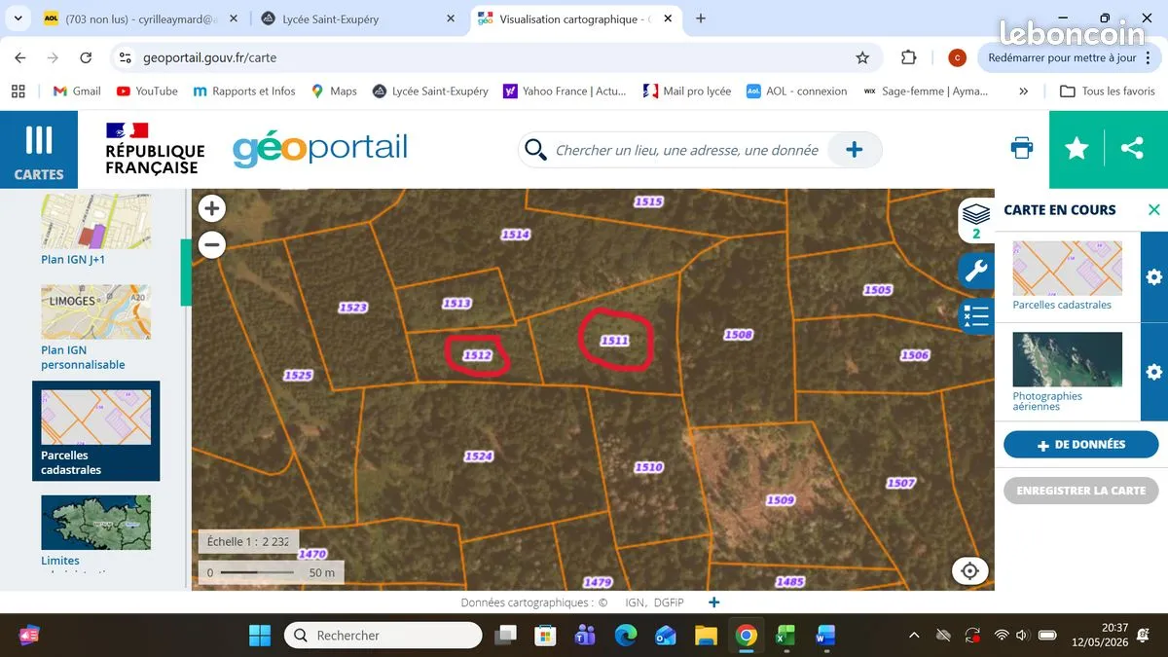Image resolution: width=1168 pixels, height=657 pixels.
Task: Show hidden system tray icons
Action: coord(913,636)
